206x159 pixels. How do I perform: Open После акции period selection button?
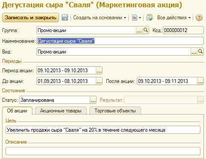200,81
